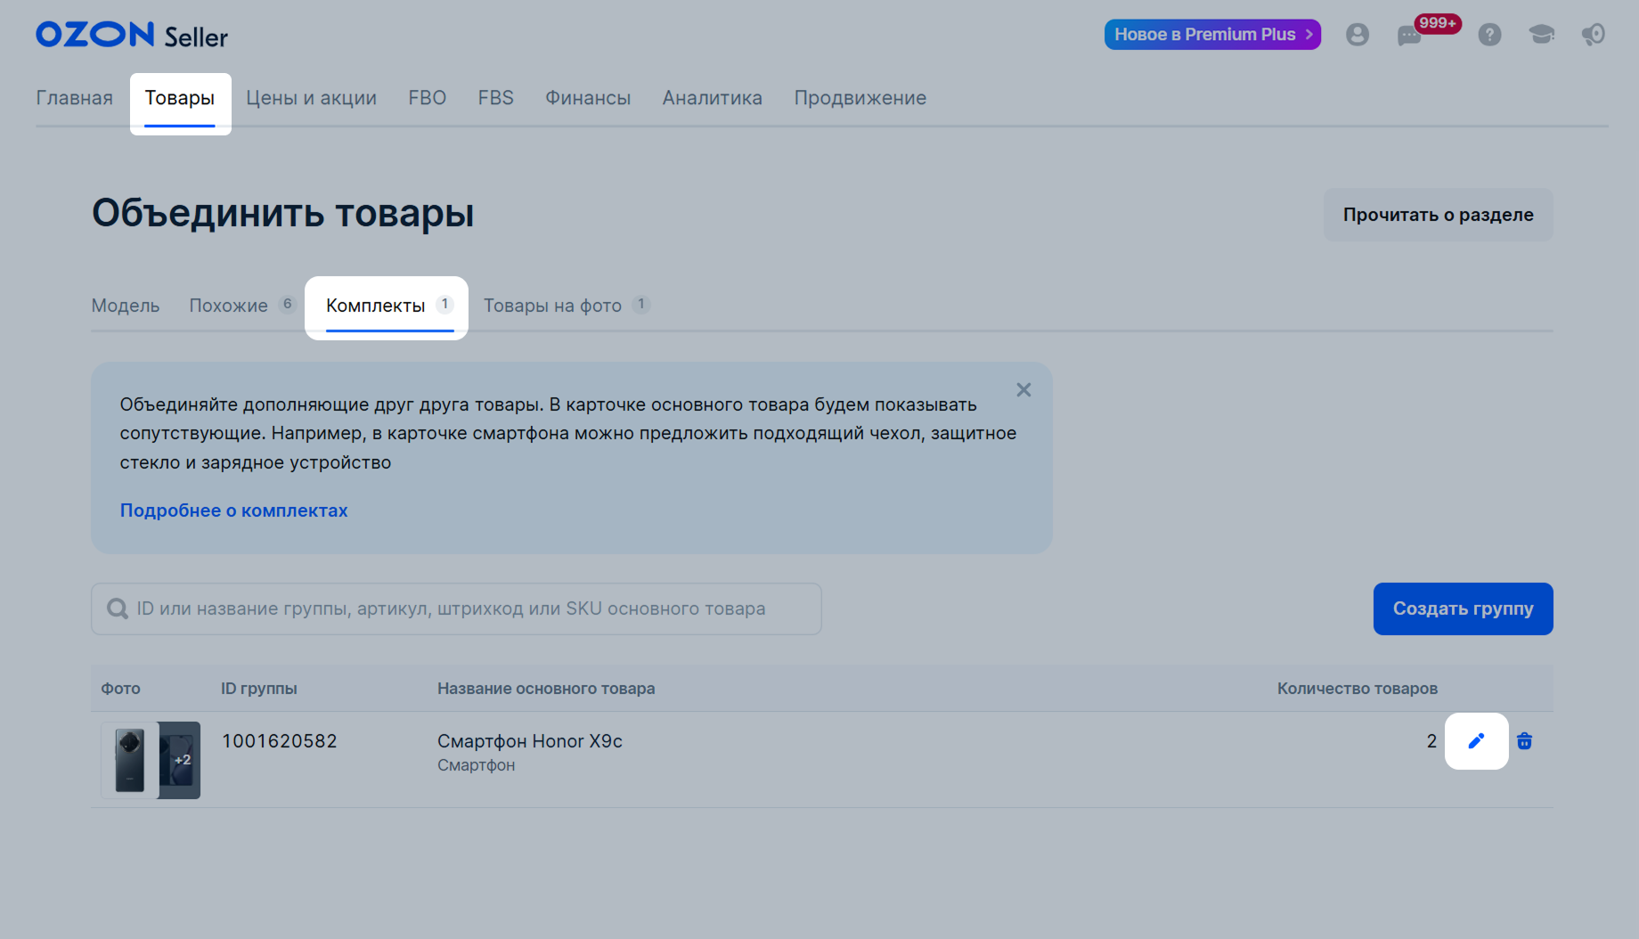Open the Продвижение menu item
The height and width of the screenshot is (939, 1639).
click(860, 98)
